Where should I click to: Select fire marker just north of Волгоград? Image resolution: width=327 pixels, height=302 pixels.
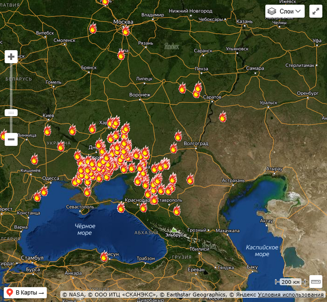coord(178,136)
